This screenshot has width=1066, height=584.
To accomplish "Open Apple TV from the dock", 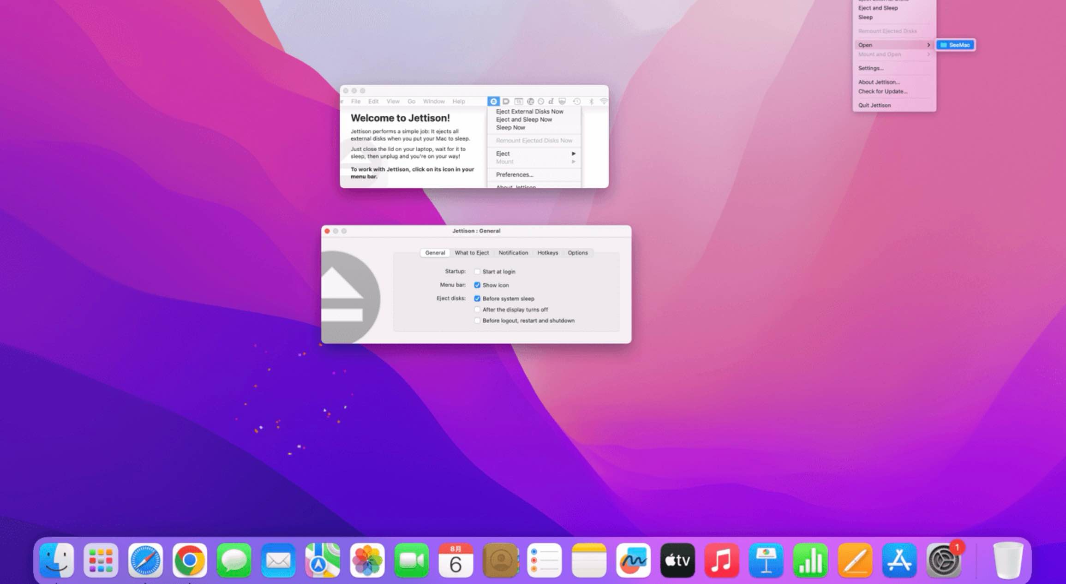I will point(677,560).
